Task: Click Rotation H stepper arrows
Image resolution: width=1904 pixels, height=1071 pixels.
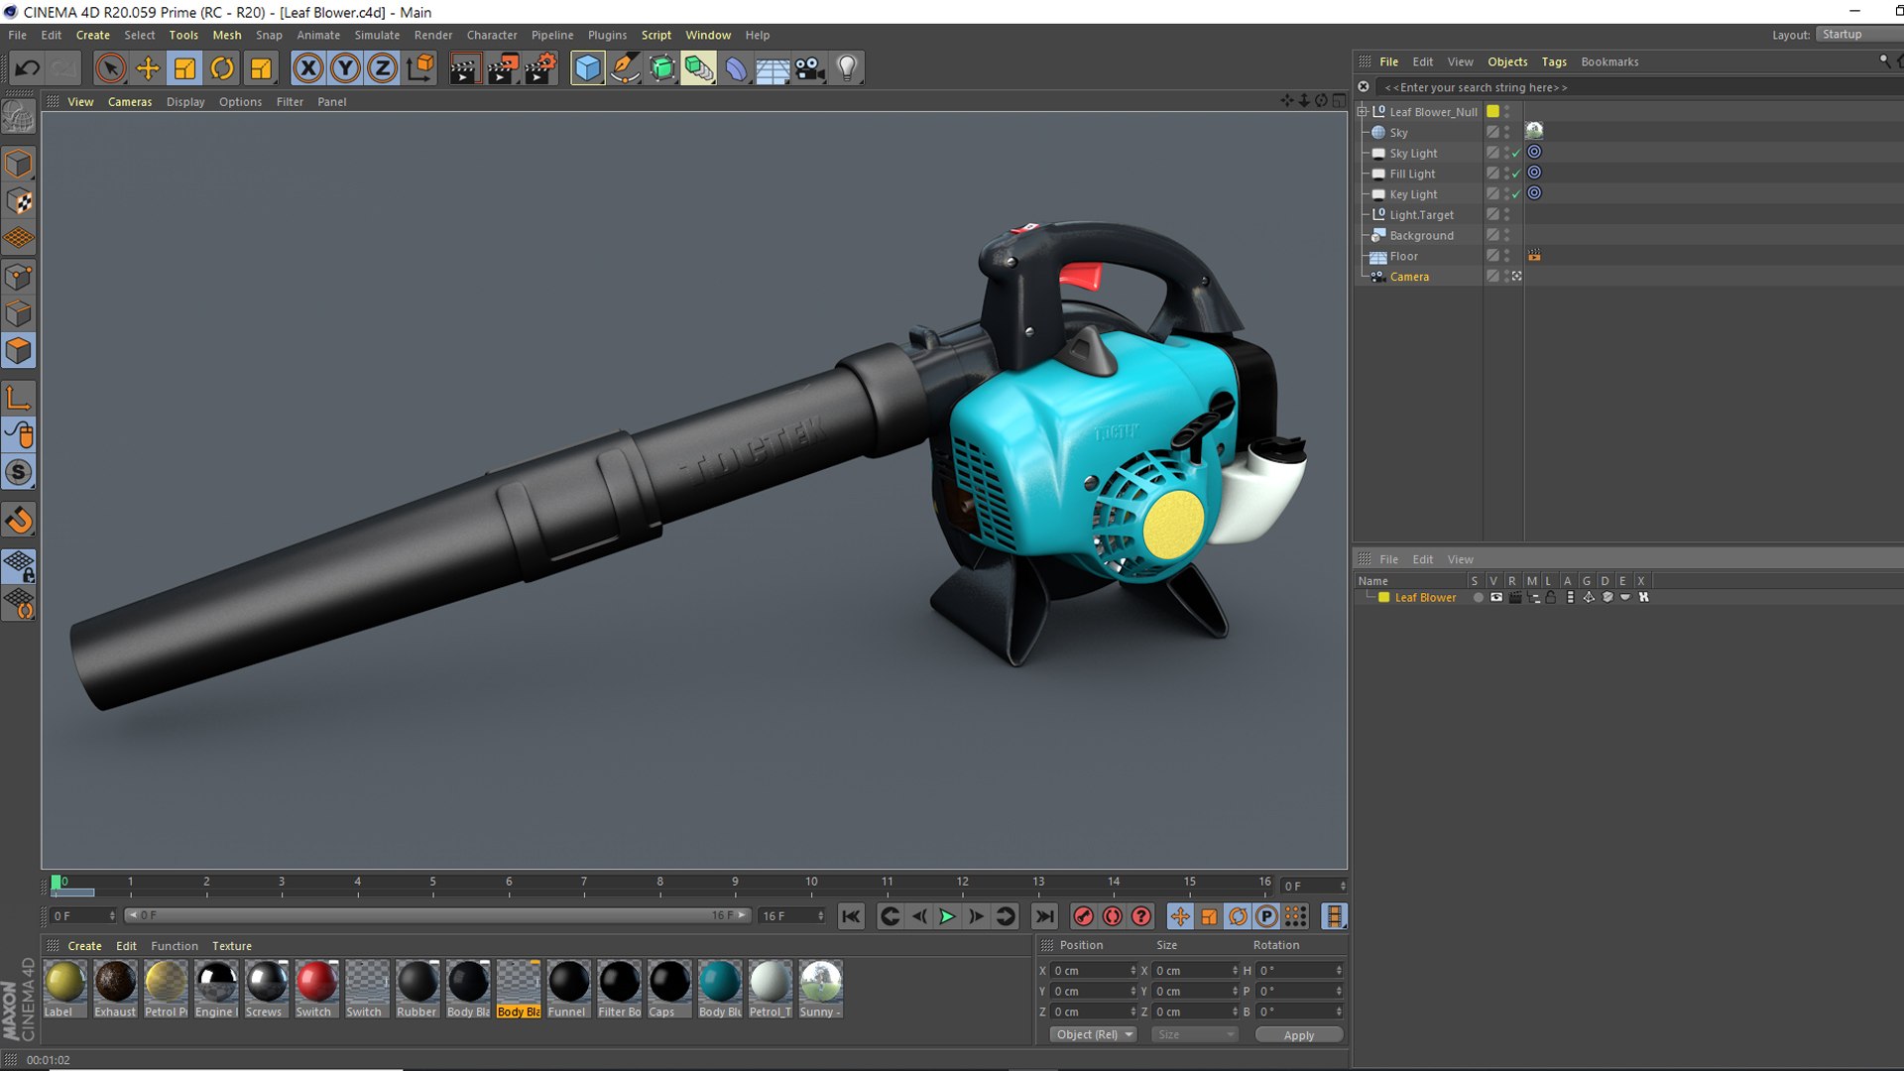Action: point(1339,971)
